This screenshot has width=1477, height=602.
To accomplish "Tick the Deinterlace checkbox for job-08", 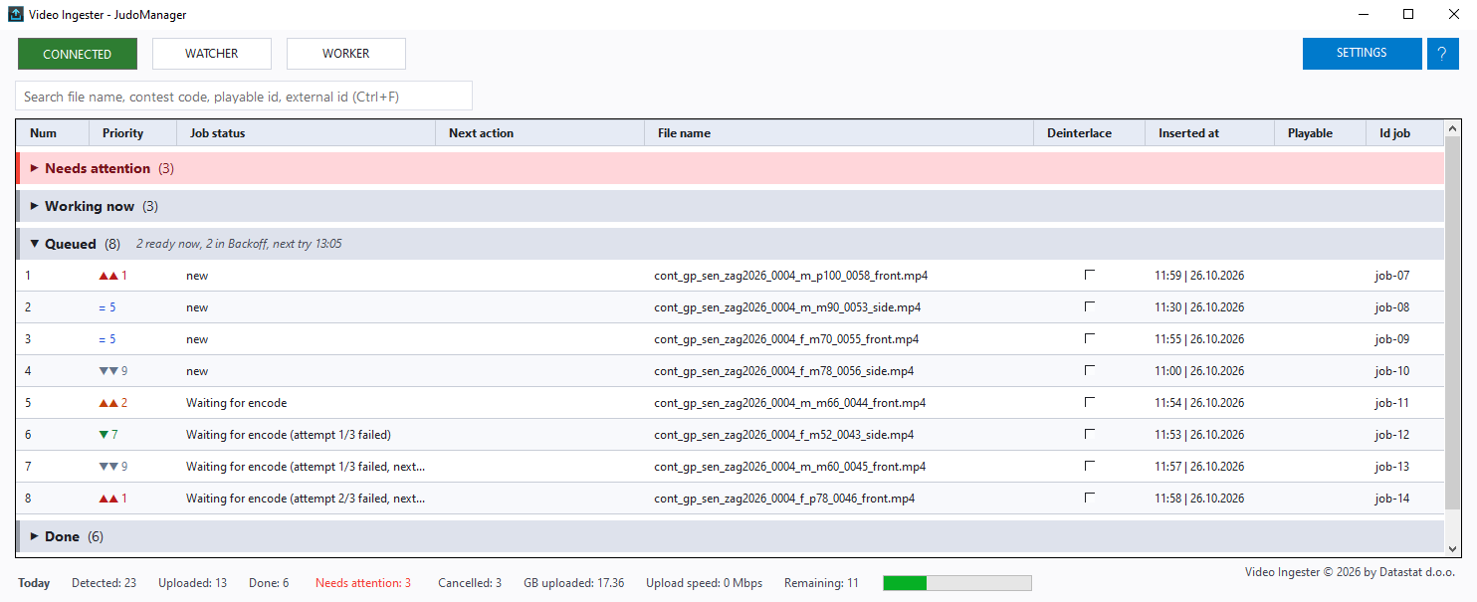I will click(1090, 306).
